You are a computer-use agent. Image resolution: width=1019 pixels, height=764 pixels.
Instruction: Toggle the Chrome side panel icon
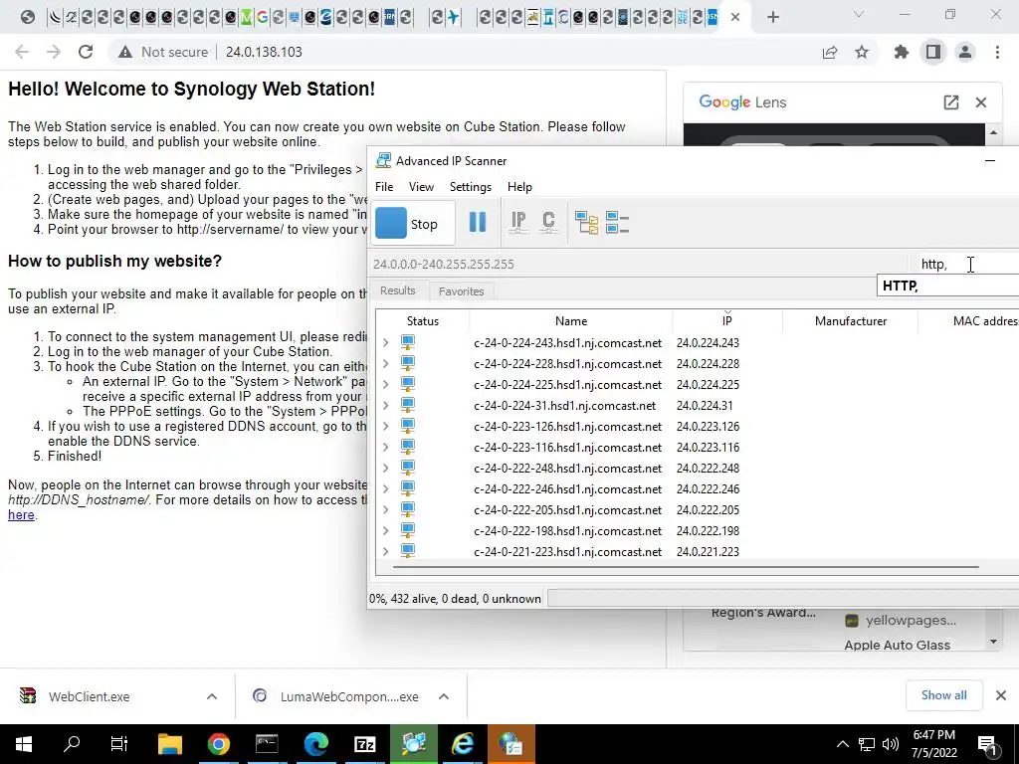click(933, 52)
